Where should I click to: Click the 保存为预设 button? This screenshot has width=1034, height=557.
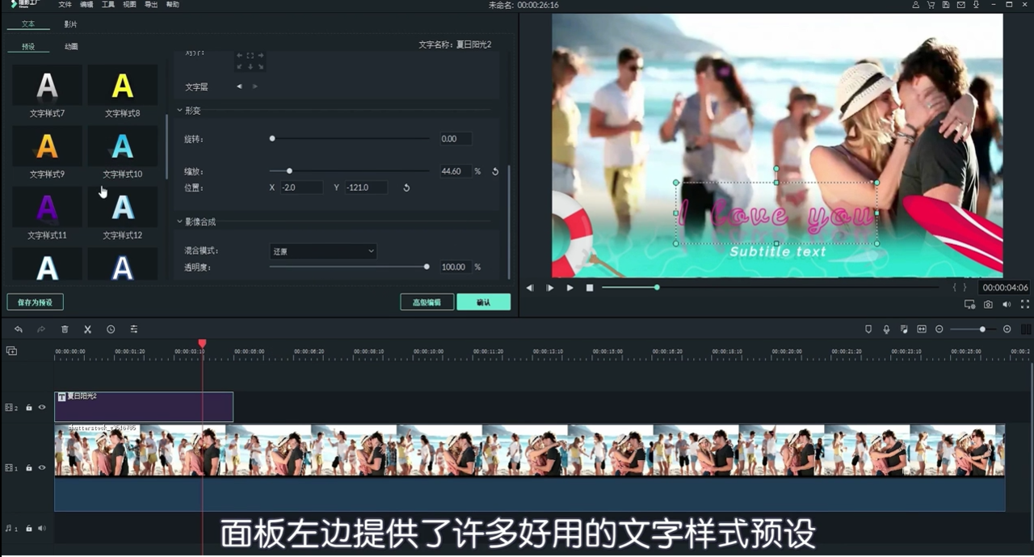[x=35, y=302]
